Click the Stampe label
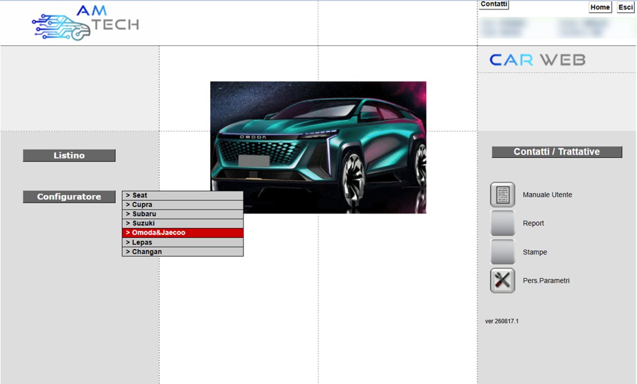The height and width of the screenshot is (384, 637). click(x=535, y=252)
